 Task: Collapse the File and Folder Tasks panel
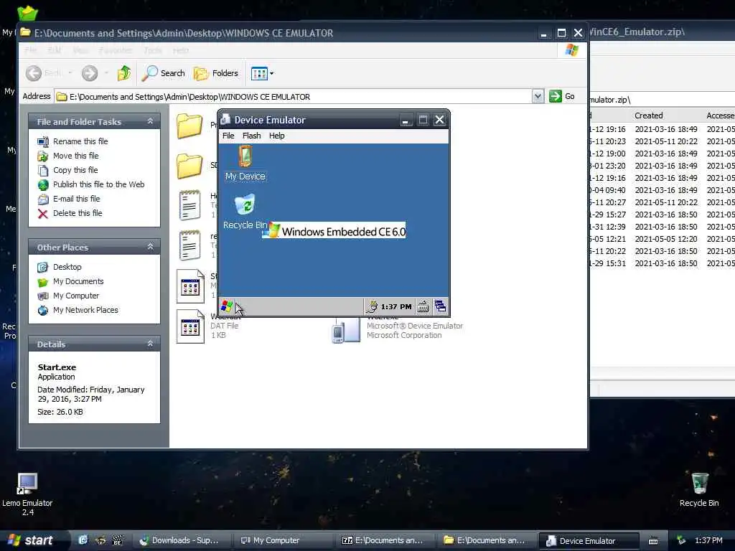[151, 121]
